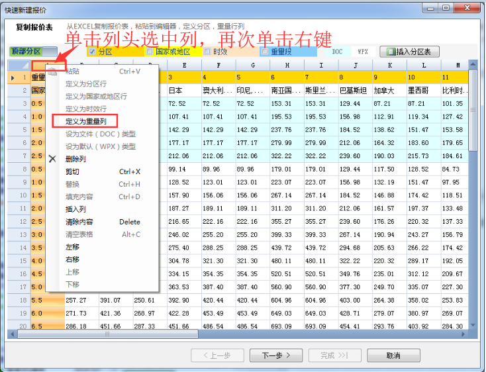
Task: Select 清除内容 in the context menu
Action: [79, 222]
